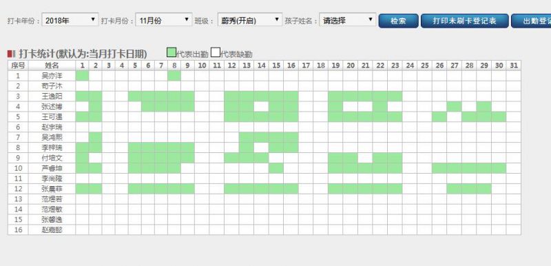
Task: Open the 孩子姓名 请选择 dropdown
Action: point(348,20)
